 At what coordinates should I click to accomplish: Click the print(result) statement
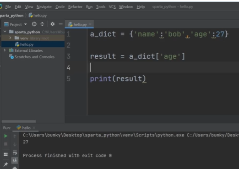click(118, 79)
